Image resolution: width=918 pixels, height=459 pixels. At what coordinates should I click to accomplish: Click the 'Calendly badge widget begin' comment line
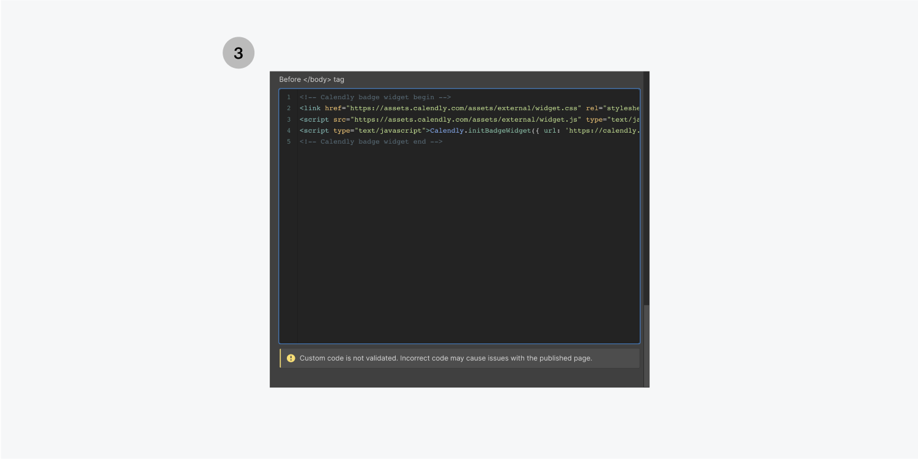pos(375,97)
